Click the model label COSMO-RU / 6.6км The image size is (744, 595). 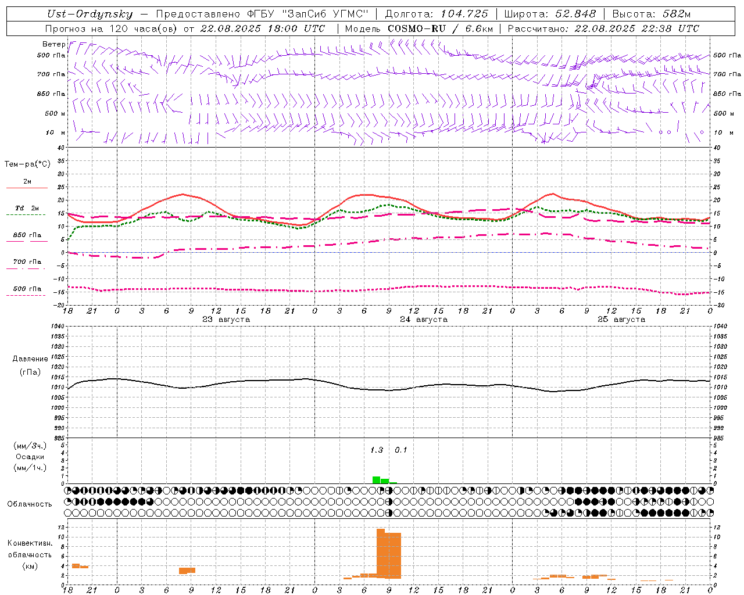(x=440, y=28)
